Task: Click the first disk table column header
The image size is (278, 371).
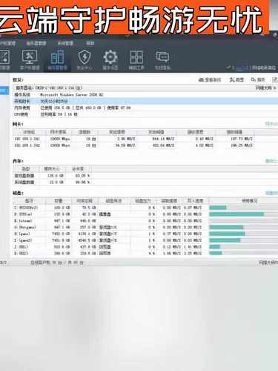Action: [x=29, y=201]
